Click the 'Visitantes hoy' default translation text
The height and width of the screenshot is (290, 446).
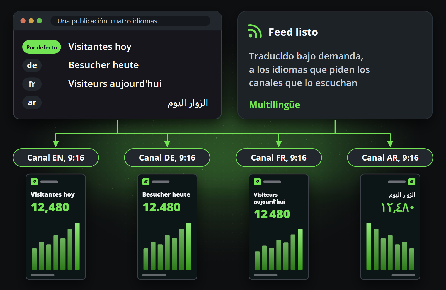(x=100, y=47)
